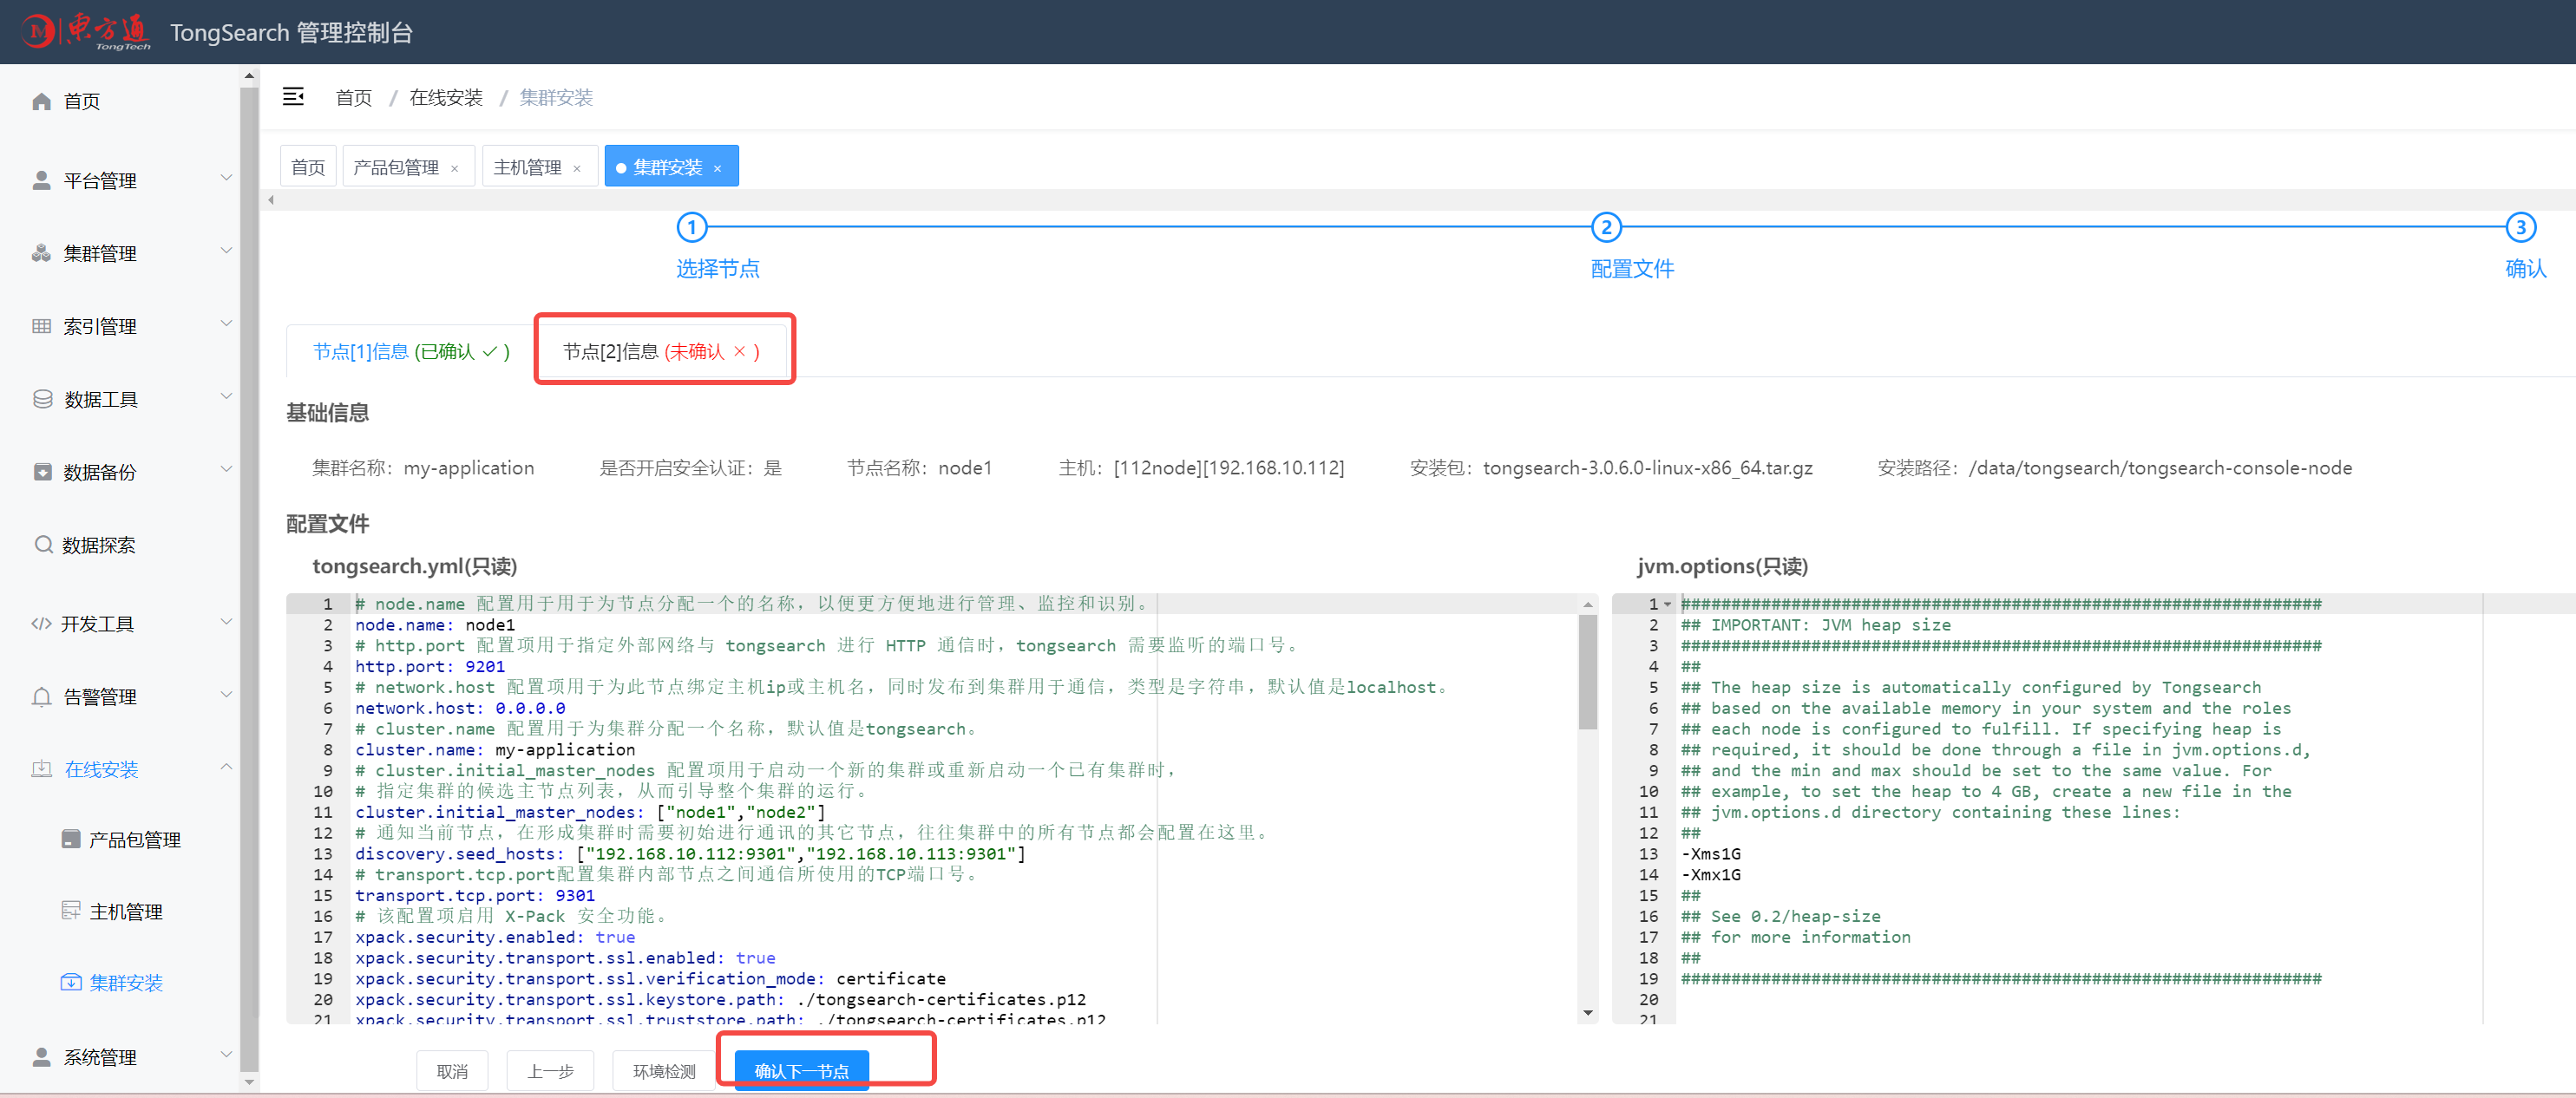Click the tongsearch.yml scroll up arrow
This screenshot has width=2576, height=1098.
[x=1587, y=604]
